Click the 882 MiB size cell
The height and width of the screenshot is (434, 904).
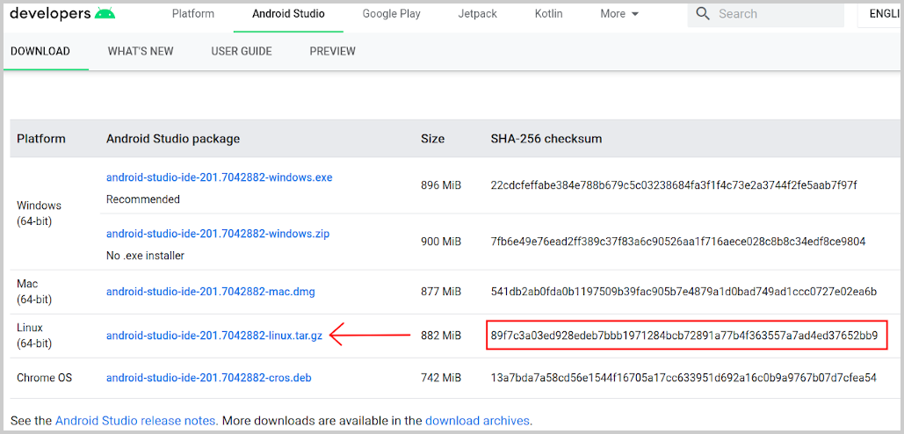(x=441, y=336)
